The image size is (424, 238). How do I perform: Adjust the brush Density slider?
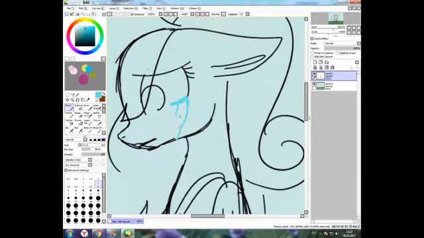coord(93,154)
